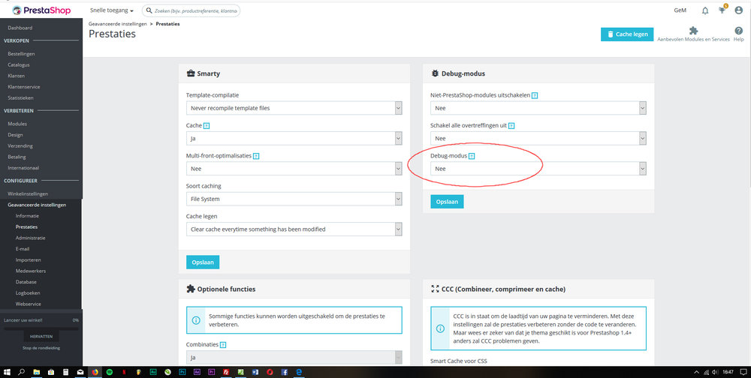Click Stop de rondleiding link
This screenshot has width=751, height=378.
pos(41,348)
